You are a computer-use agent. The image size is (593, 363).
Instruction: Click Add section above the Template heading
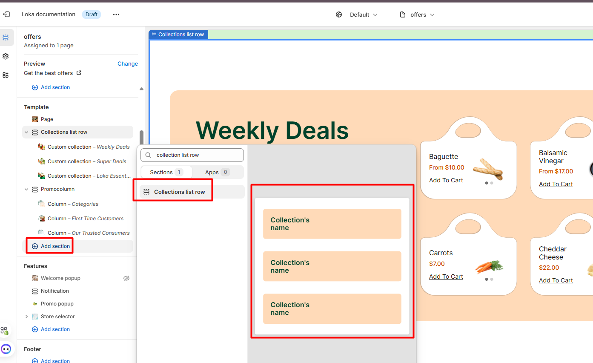pos(51,87)
